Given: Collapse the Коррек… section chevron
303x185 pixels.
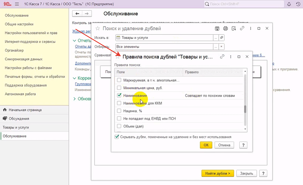Looking at the screenshot, I should tap(74, 78).
